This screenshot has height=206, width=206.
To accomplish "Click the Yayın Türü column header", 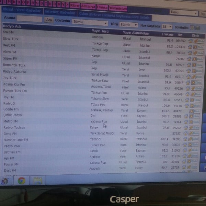I will coord(100,31).
